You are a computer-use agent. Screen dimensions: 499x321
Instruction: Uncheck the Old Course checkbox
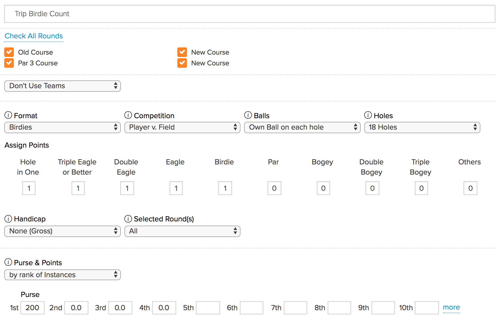coord(9,52)
